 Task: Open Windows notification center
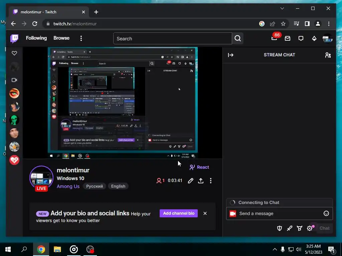(x=332, y=250)
